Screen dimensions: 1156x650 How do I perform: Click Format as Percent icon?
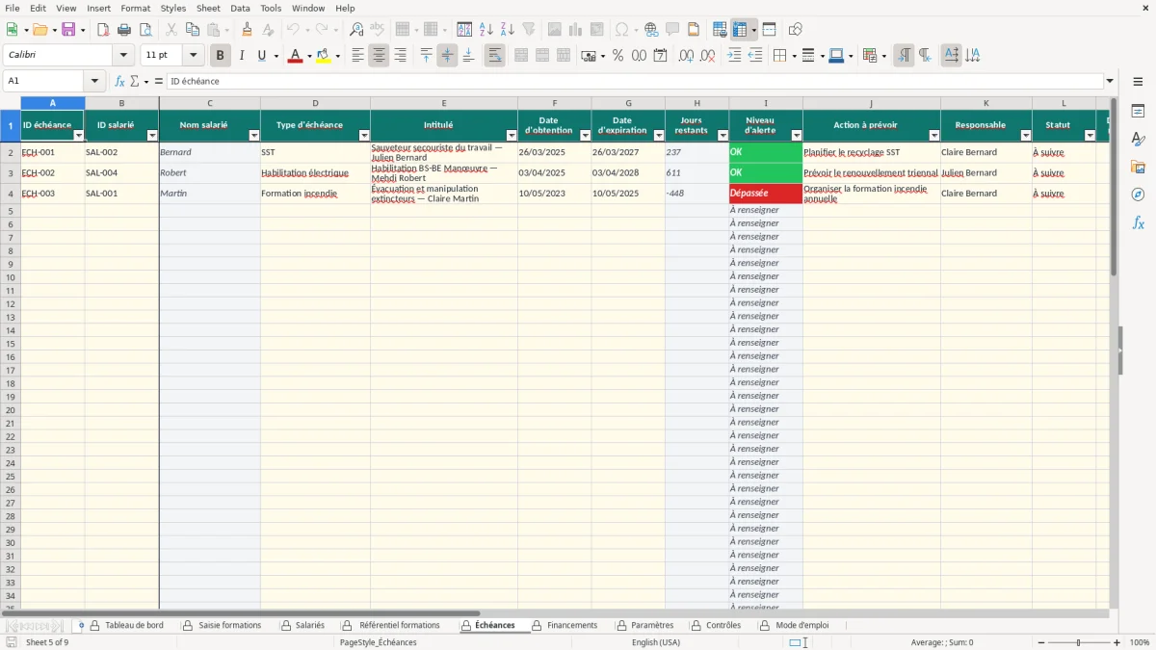point(617,56)
